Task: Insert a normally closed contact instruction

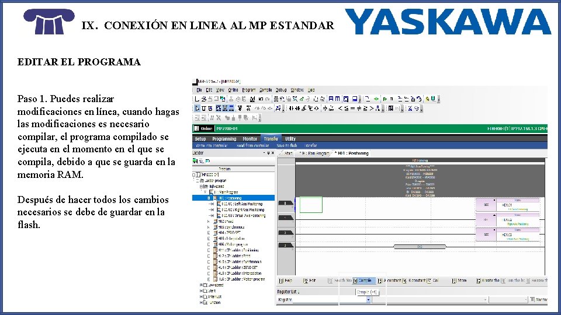Action: (297, 108)
